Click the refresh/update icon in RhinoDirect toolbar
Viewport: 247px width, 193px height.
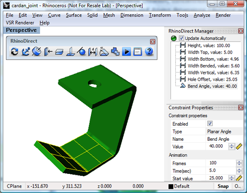point(14,52)
